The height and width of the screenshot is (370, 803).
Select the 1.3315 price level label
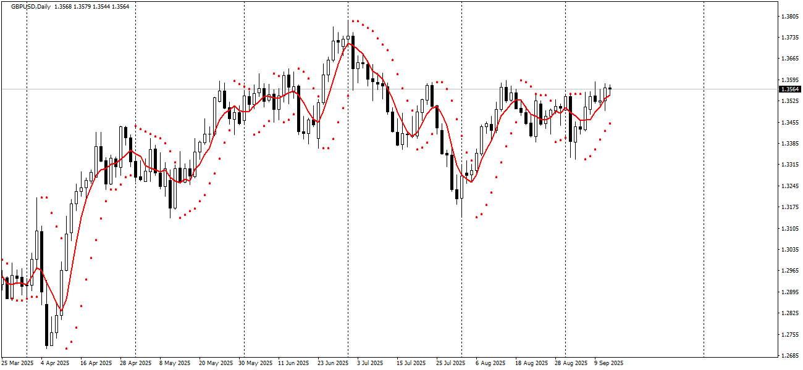(789, 165)
